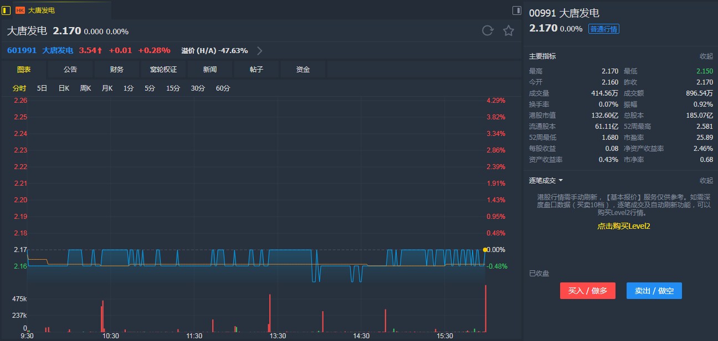Click the 买入 / 做多 button
This screenshot has width=718, height=341.
pyautogui.click(x=588, y=291)
